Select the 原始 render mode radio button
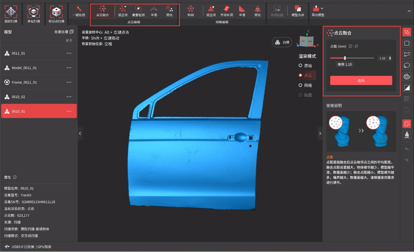This screenshot has height=252, width=414. [x=300, y=66]
